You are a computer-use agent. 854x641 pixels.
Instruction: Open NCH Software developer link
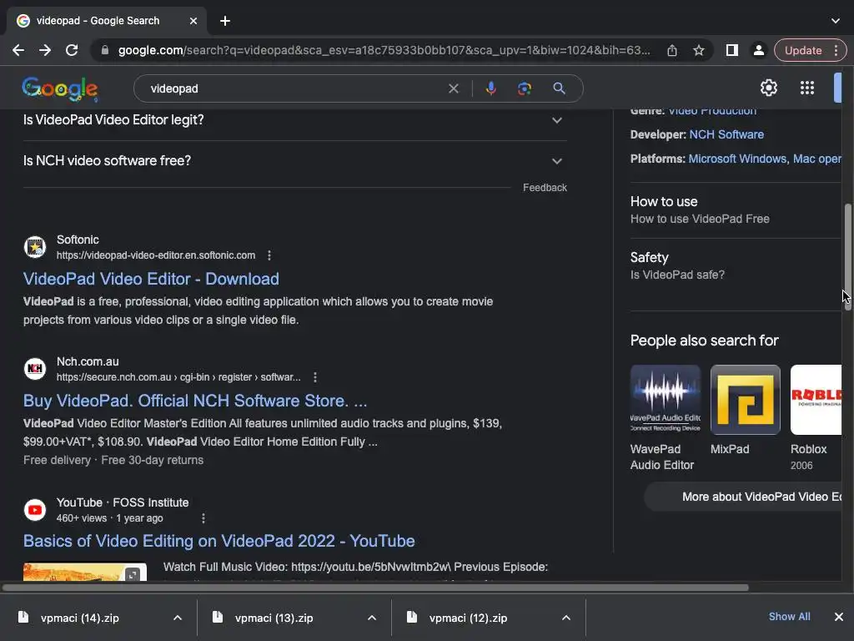point(726,134)
